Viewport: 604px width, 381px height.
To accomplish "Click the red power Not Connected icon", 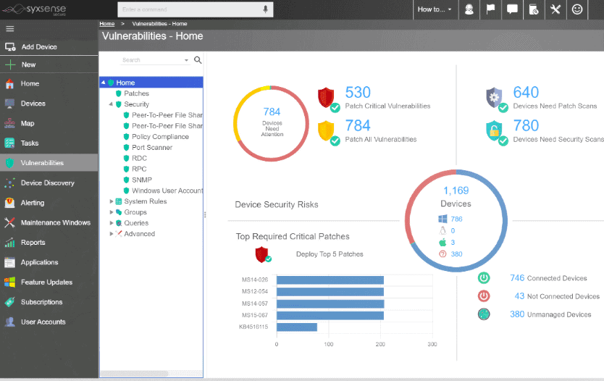I will click(x=484, y=296).
